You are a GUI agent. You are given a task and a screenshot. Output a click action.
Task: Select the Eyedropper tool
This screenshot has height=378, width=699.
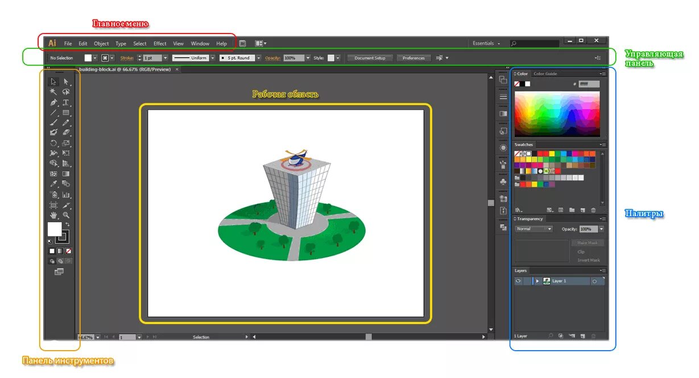point(53,184)
